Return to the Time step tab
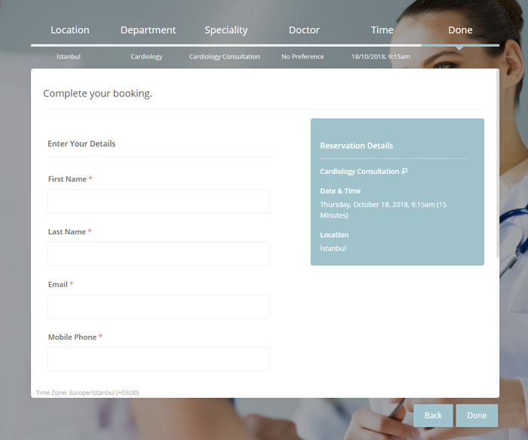Image resolution: width=528 pixels, height=440 pixels. coord(382,30)
